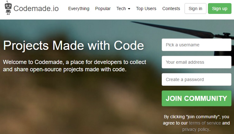Screen dimensions: 234x134
Task: Click the JOIN COMMUNITY button
Action: [x=197, y=98]
